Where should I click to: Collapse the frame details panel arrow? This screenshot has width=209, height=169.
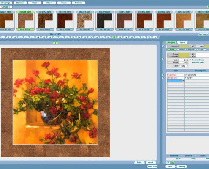163,59
